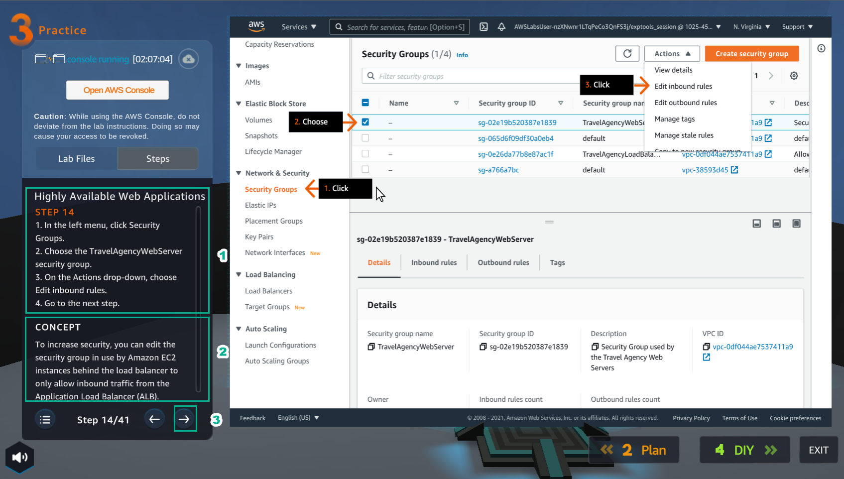The width and height of the screenshot is (844, 479).
Task: Open Security Groups in left menu
Action: coord(271,189)
